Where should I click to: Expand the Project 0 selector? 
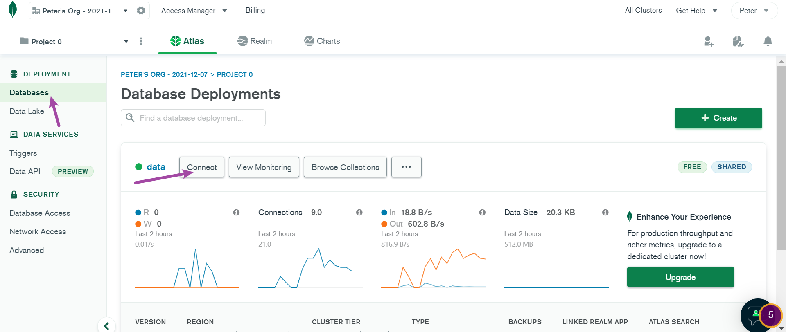click(x=74, y=41)
